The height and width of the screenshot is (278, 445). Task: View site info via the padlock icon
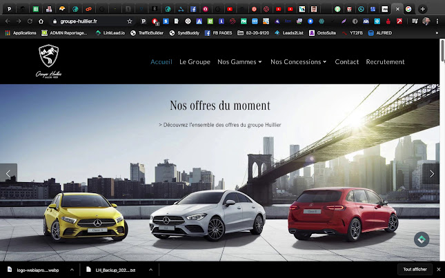[55, 21]
